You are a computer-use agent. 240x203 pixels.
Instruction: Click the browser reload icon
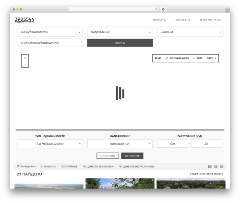(156, 10)
